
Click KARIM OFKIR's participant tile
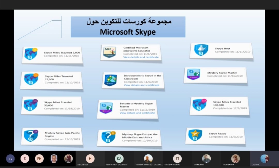[206, 158]
